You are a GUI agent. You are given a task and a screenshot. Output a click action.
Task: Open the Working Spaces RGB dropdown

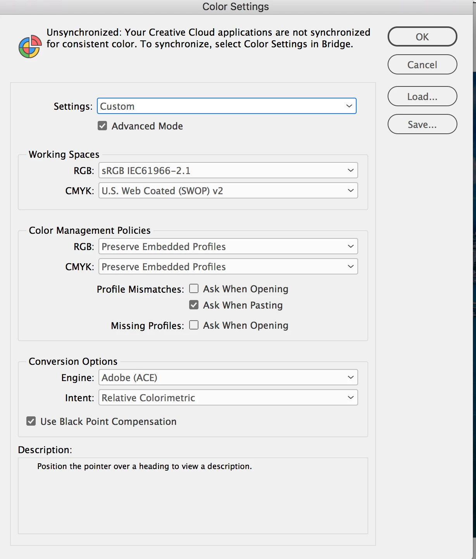click(228, 170)
